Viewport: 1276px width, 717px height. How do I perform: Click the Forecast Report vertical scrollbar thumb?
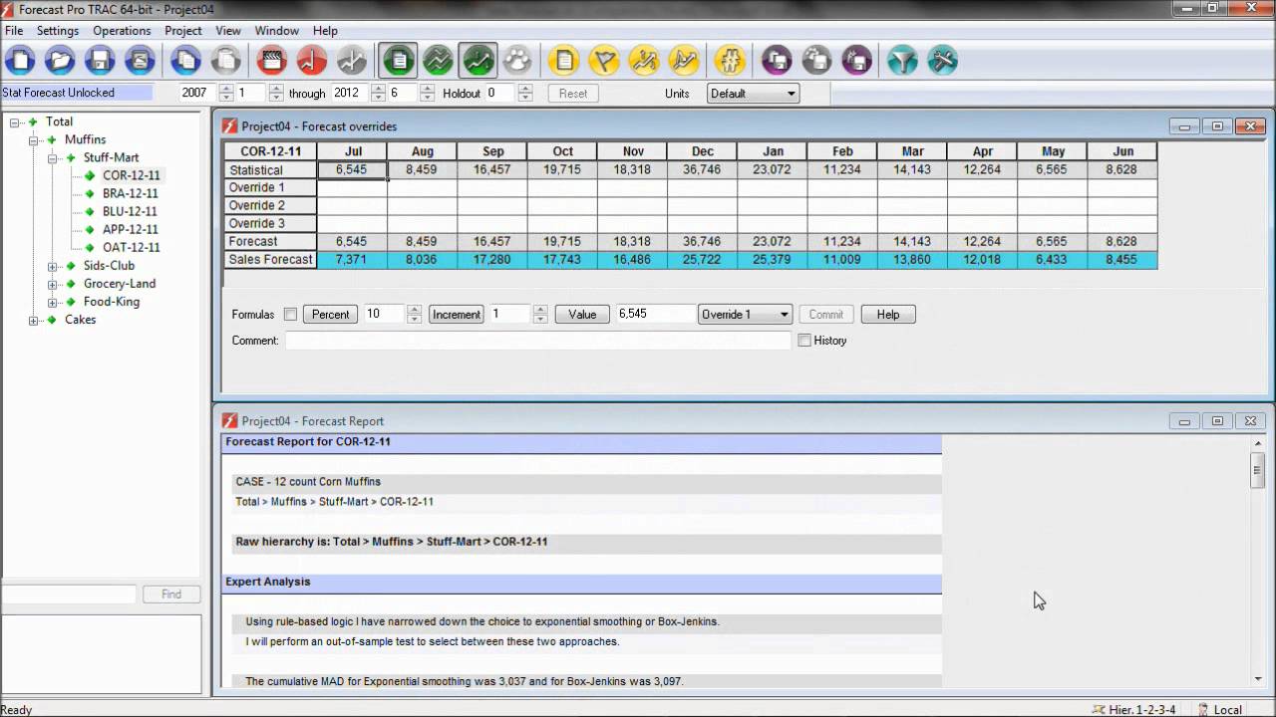pos(1257,470)
